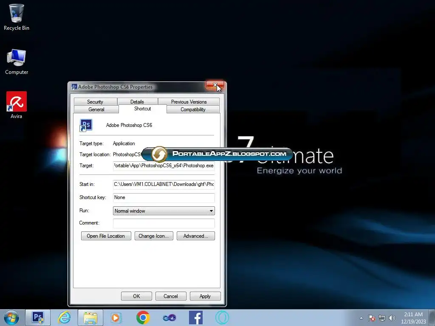Switch to the General tab

coord(96,109)
